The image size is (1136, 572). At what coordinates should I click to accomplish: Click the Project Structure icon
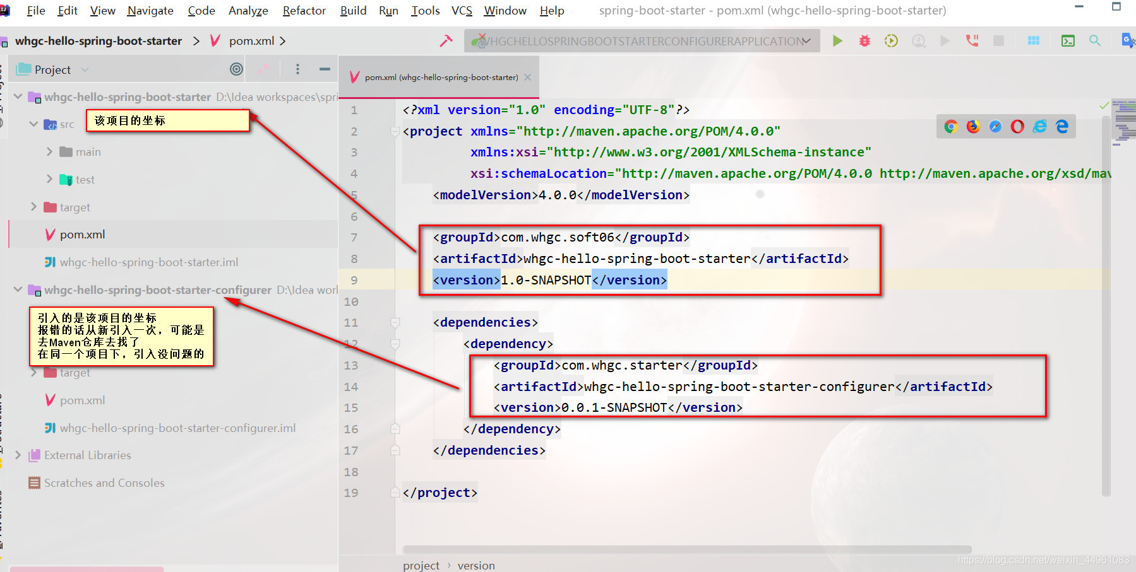1034,41
